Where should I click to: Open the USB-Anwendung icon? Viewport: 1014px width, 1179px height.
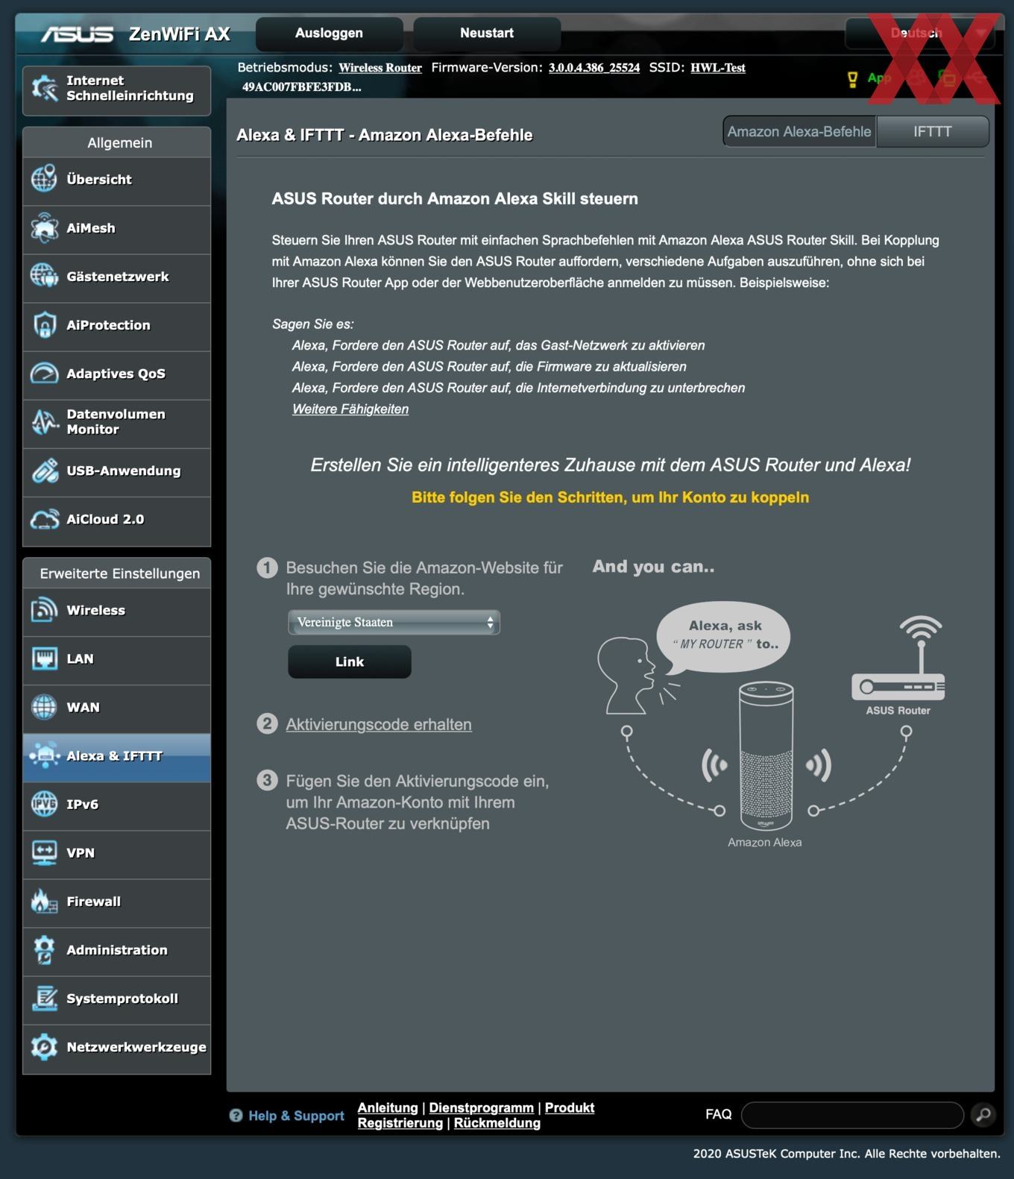tap(44, 471)
